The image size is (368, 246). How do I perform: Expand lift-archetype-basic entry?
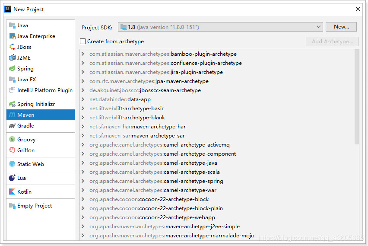point(83,109)
